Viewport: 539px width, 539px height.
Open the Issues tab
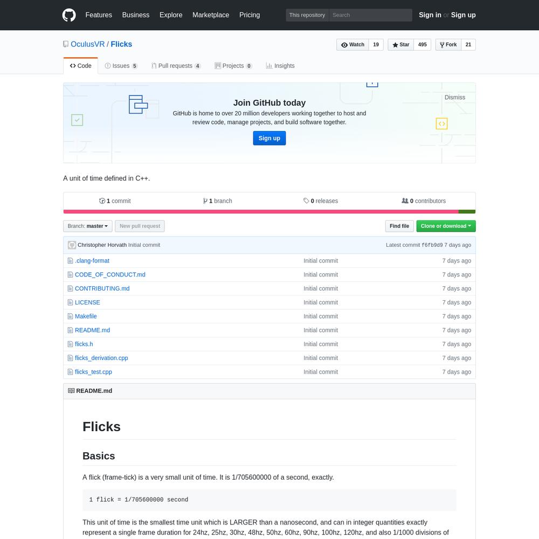click(121, 66)
